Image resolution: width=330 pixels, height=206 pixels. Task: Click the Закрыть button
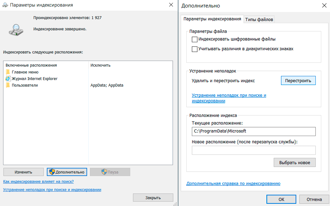coord(153,198)
